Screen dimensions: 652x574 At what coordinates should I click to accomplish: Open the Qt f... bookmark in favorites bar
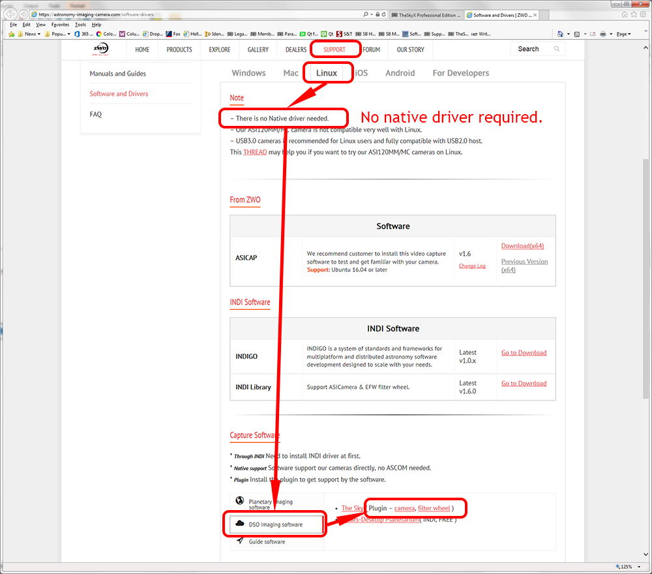pos(309,34)
